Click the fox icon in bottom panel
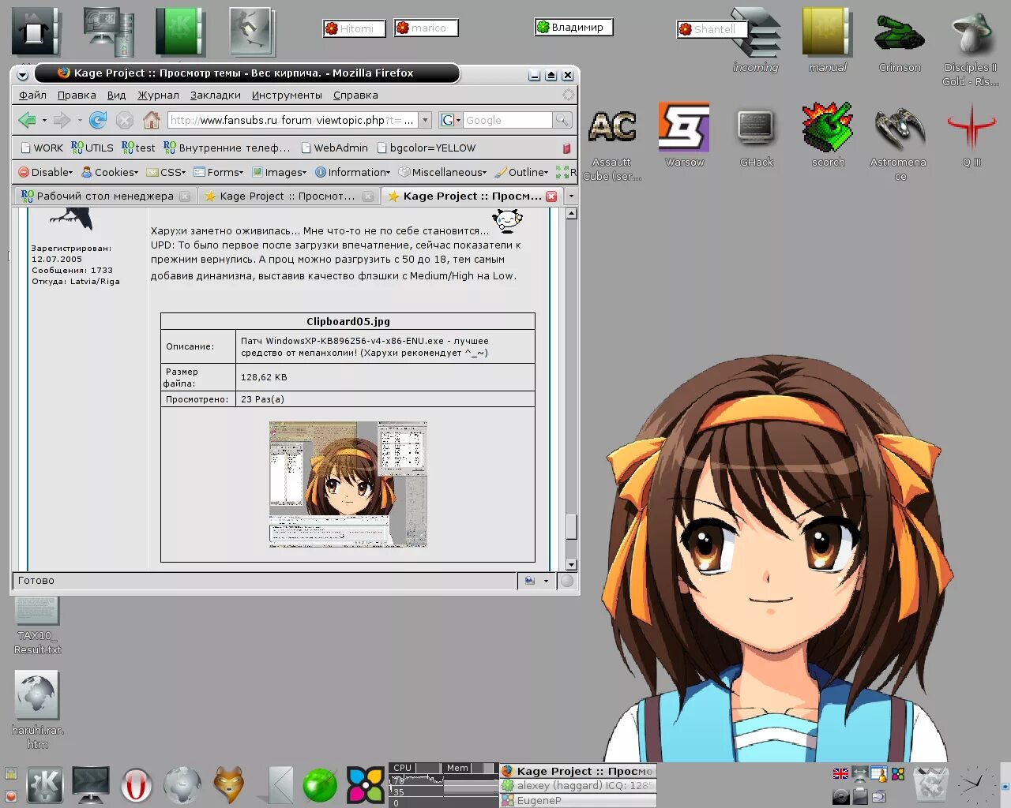The image size is (1011, 808). 229,786
